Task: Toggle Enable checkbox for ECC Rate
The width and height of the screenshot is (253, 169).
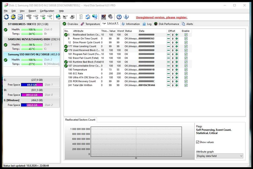Action: tap(186, 74)
